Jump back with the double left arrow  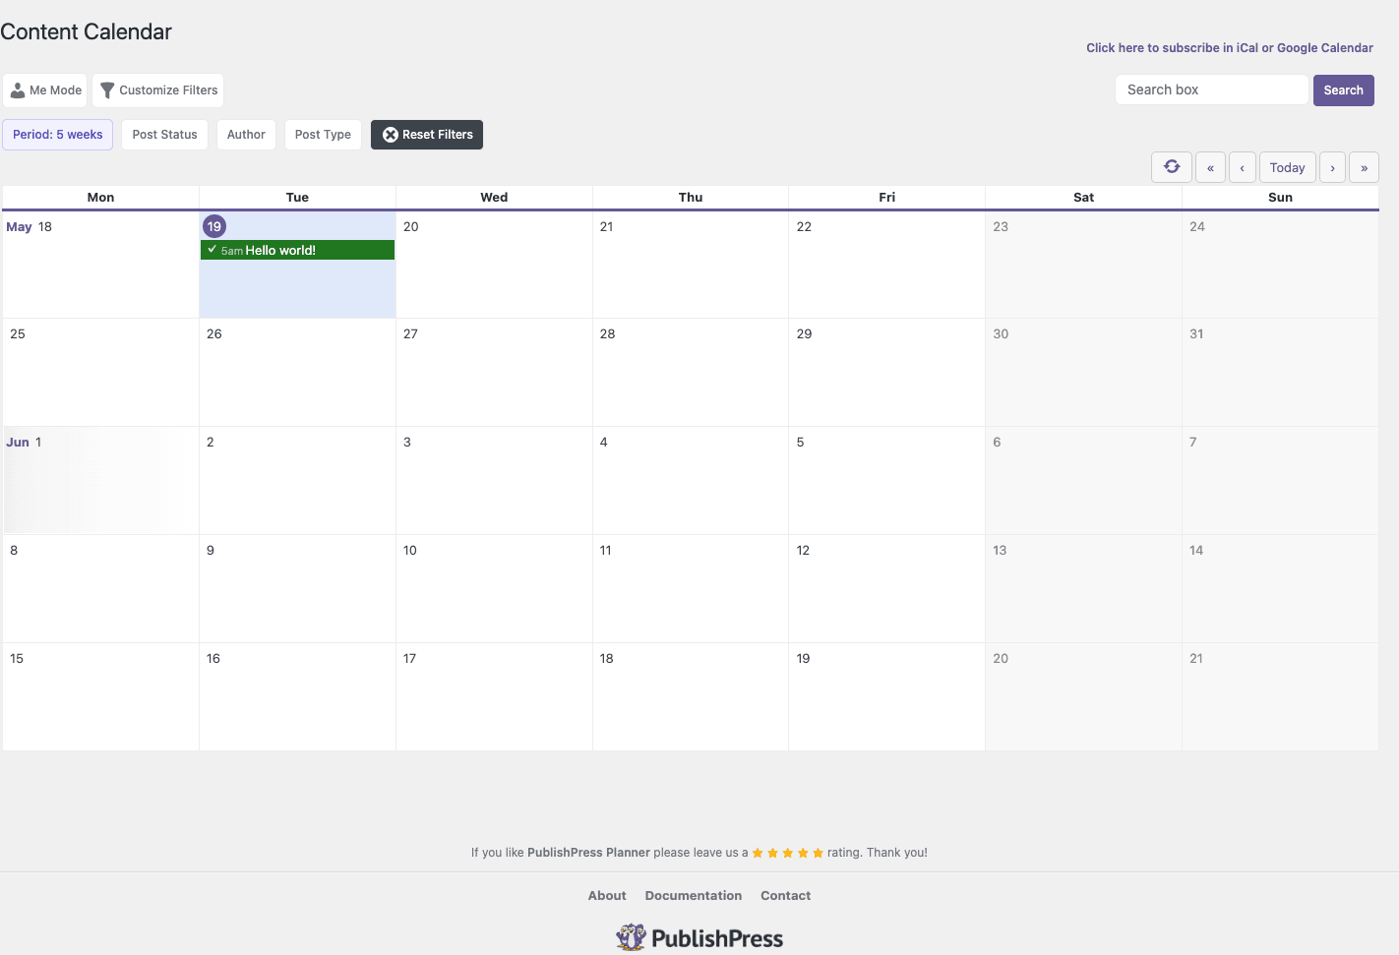point(1210,167)
